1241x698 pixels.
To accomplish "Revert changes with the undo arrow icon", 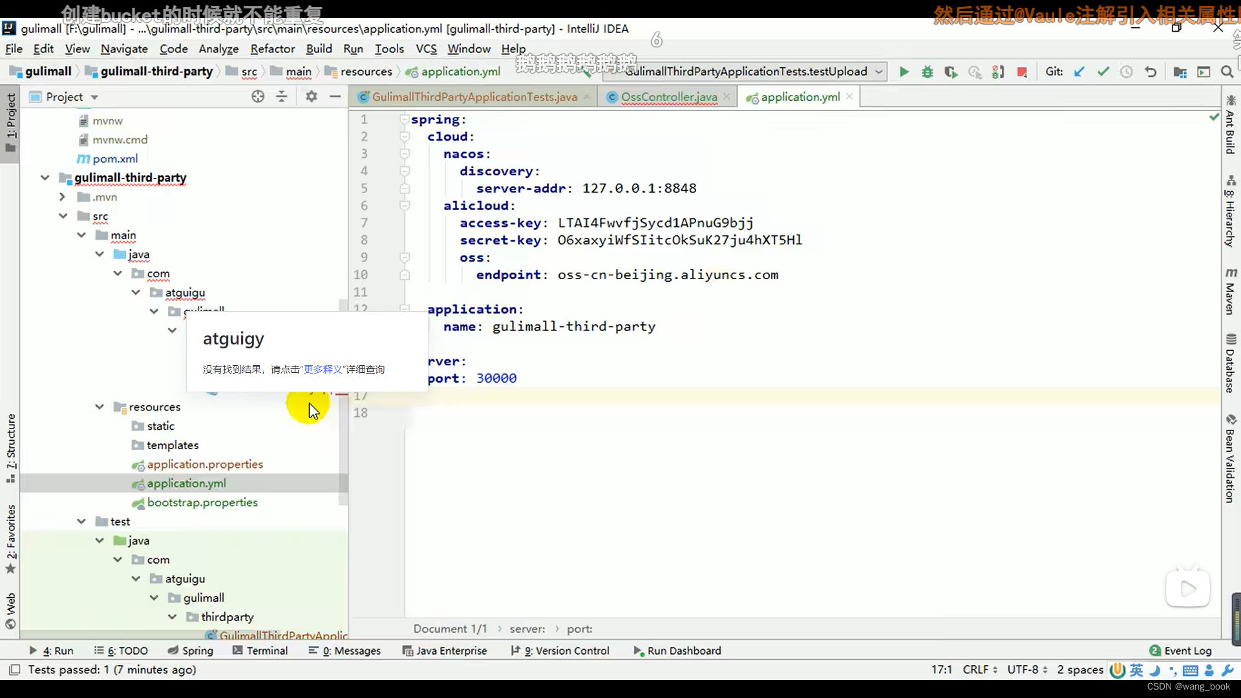I will [1151, 72].
